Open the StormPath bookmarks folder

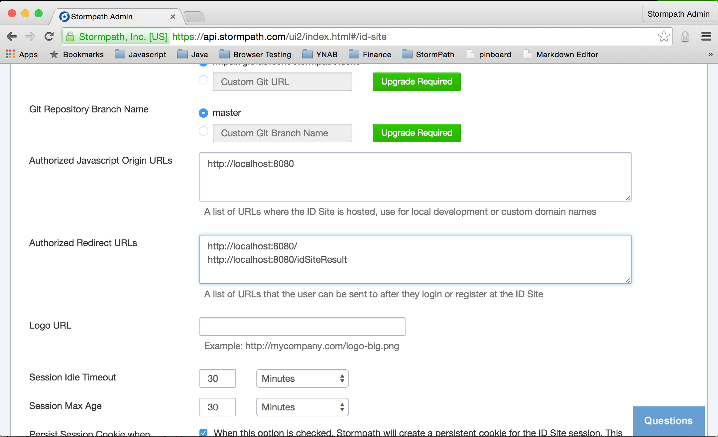428,55
